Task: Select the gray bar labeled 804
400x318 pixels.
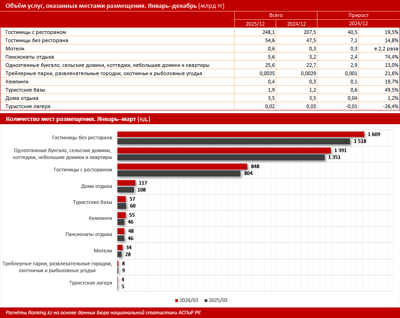Action: [x=179, y=173]
